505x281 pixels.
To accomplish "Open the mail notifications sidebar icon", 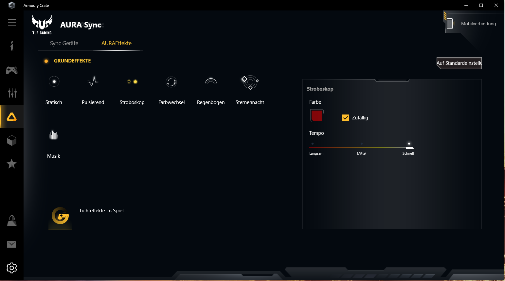I will click(12, 244).
